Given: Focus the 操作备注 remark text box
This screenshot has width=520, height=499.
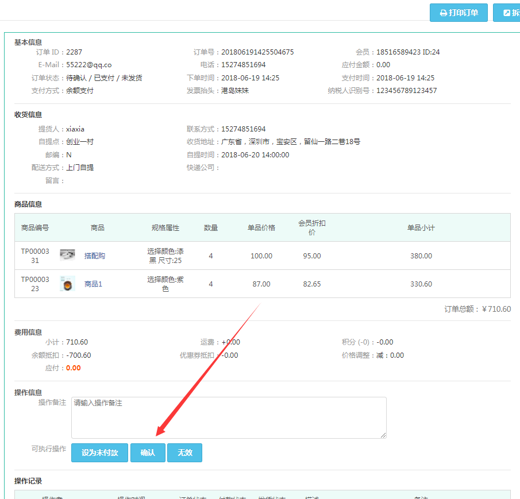Looking at the screenshot, I should click(x=228, y=417).
